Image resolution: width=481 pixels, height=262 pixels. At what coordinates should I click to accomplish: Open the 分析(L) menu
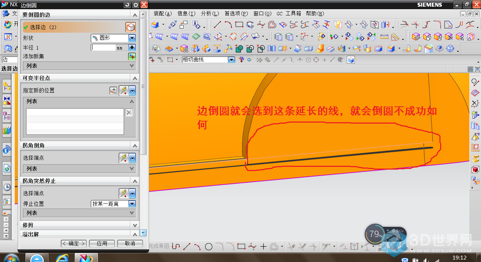(x=210, y=14)
